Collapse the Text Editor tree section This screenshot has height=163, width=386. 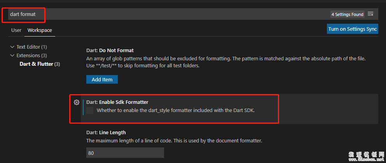point(12,47)
